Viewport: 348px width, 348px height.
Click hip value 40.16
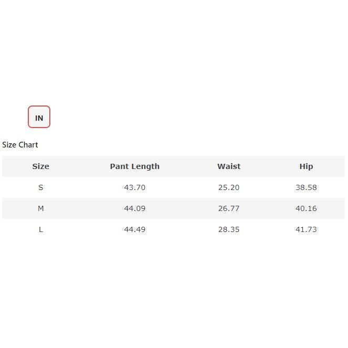click(306, 208)
